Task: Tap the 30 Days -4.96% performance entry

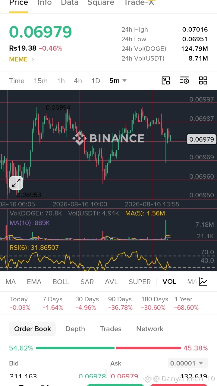Action: tap(87, 303)
